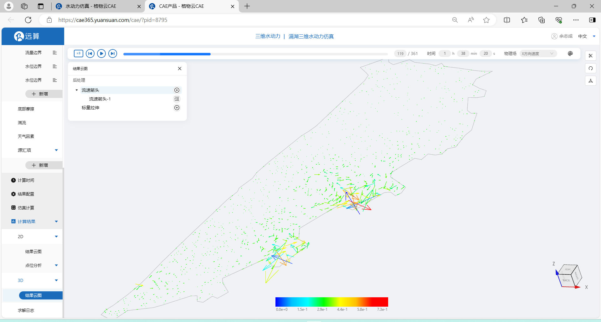Screen dimensions: 601x322
Task: Open browser settings and more menu
Action: (576, 20)
